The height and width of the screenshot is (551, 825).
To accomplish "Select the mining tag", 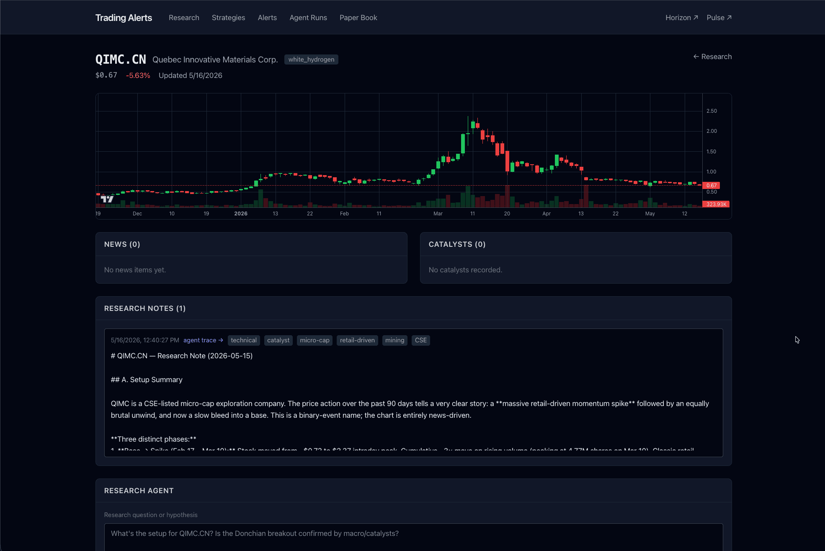I will point(394,340).
